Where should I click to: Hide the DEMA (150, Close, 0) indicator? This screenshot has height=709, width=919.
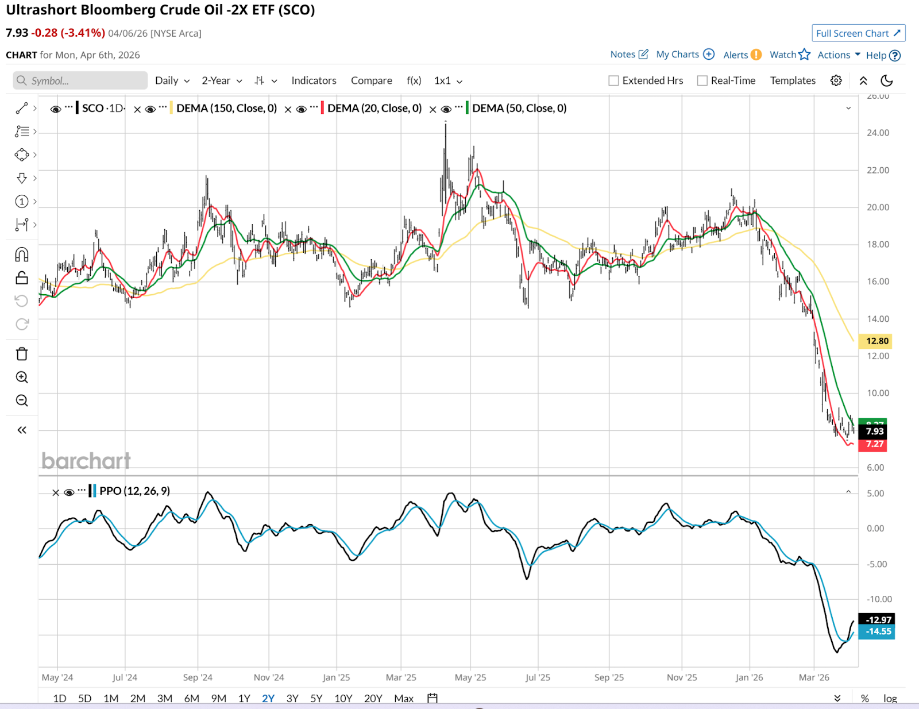pos(150,109)
